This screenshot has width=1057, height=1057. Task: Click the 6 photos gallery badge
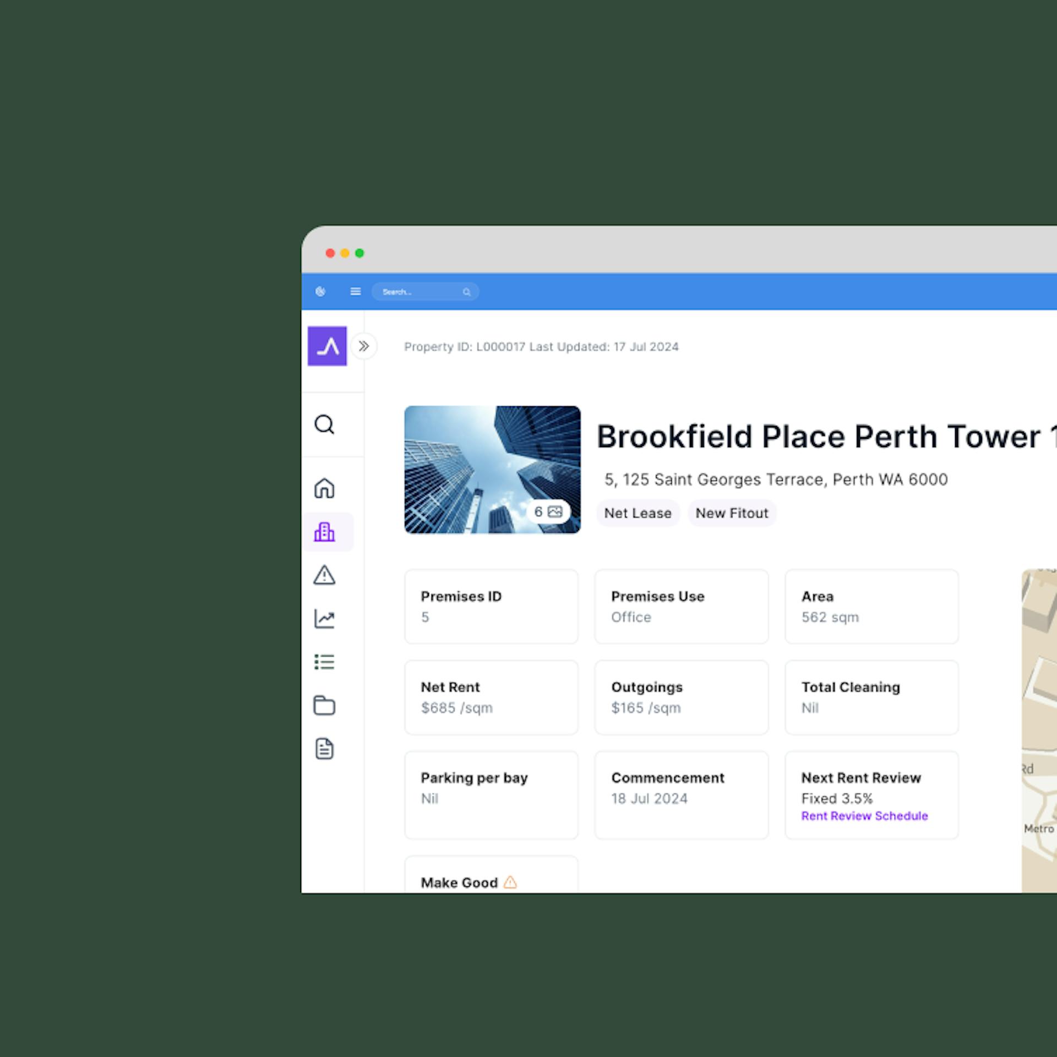pyautogui.click(x=548, y=511)
